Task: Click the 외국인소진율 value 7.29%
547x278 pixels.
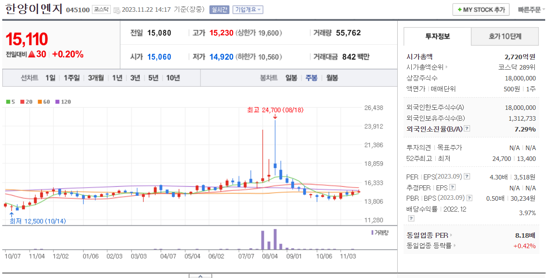Action: click(x=525, y=129)
